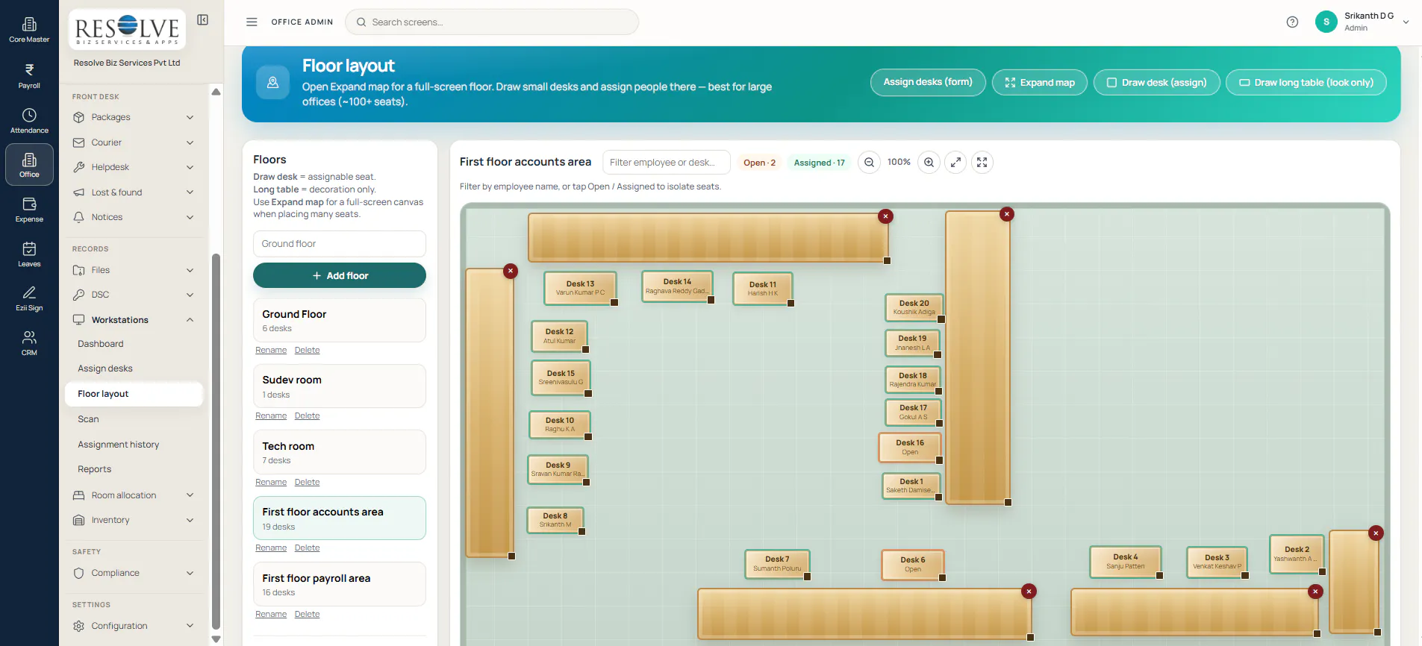Expand the Room allocation menu
1422x646 pixels.
[134, 495]
